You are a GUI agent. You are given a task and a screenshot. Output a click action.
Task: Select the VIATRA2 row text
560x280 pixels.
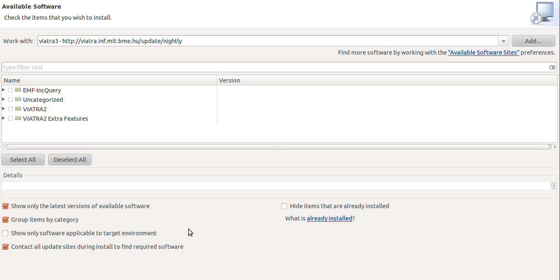[x=35, y=109]
